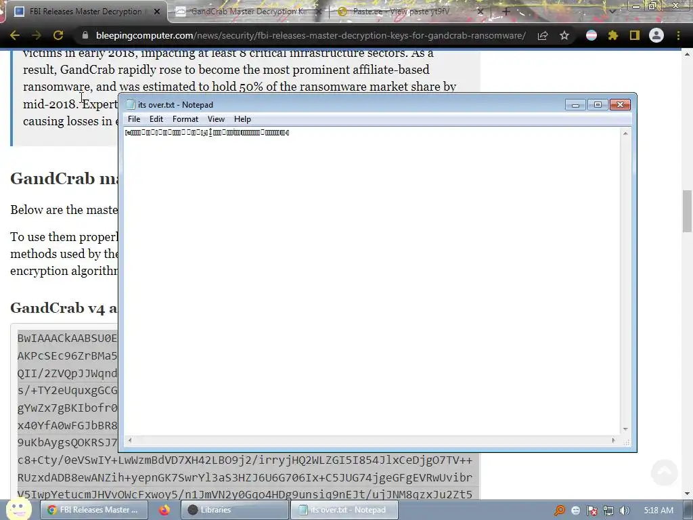Image resolution: width=693 pixels, height=520 pixels.
Task: Click the padlock site info icon
Action: (x=85, y=35)
